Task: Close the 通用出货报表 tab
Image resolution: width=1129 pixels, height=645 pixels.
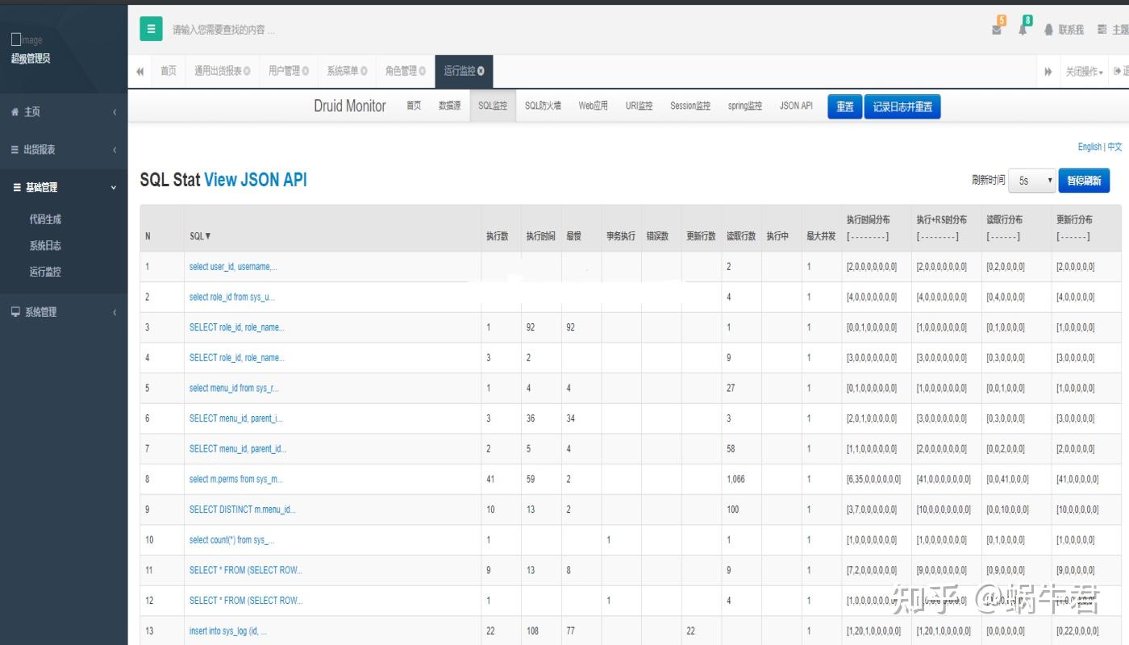Action: [x=248, y=71]
